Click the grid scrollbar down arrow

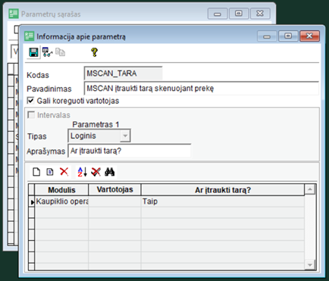tap(310, 265)
